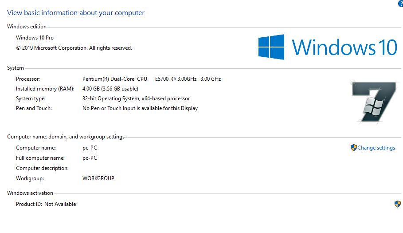Click the 'No Pen or Touch Input' text
The image size is (403, 233).
140,108
